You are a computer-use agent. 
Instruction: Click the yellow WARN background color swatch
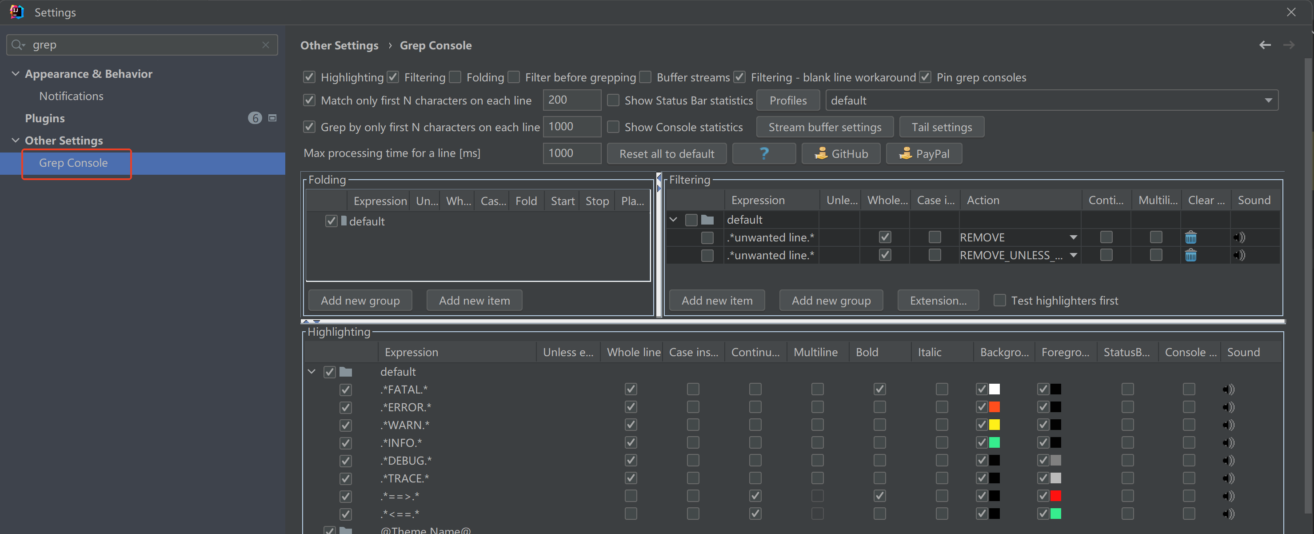click(x=994, y=425)
